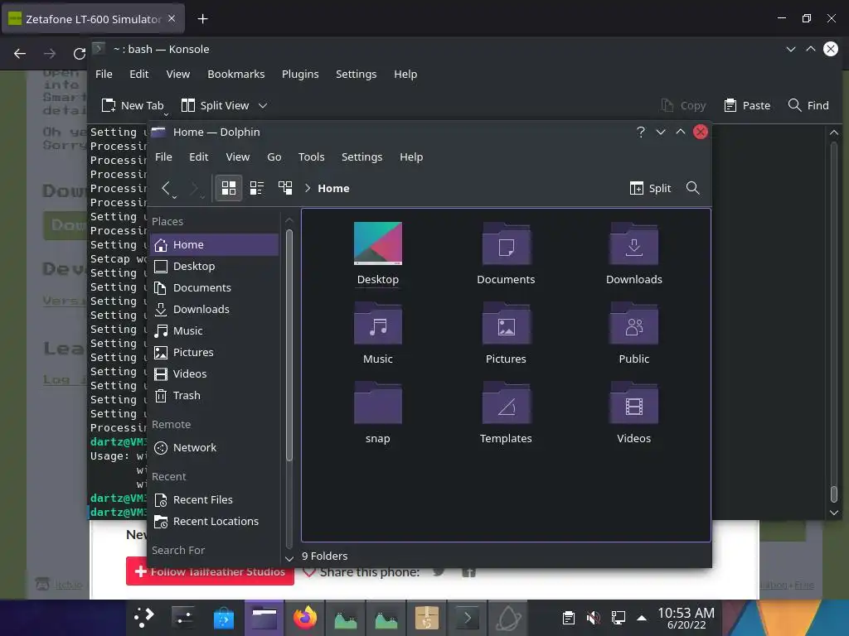Click the Dolphin title bar help question mark

click(x=641, y=132)
